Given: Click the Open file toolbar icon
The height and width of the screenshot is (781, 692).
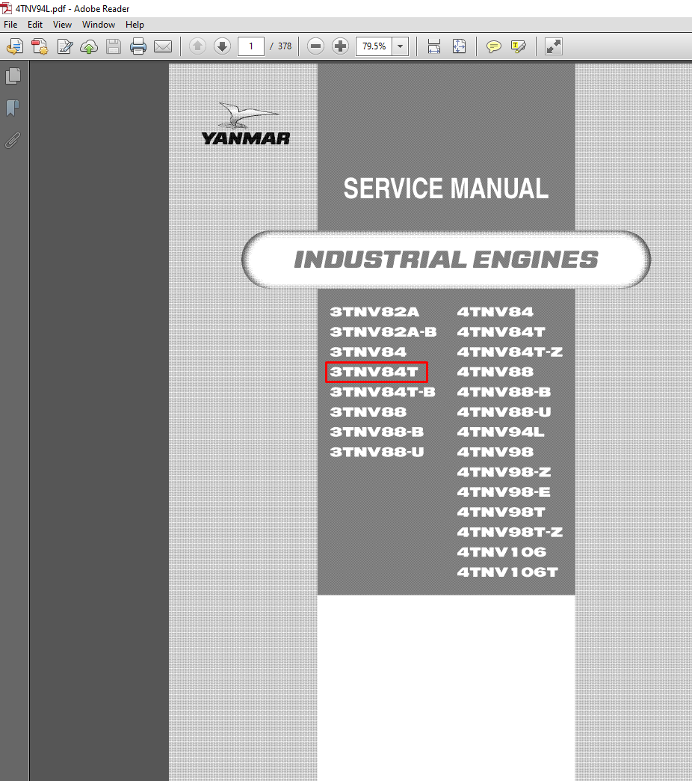Looking at the screenshot, I should (15, 47).
